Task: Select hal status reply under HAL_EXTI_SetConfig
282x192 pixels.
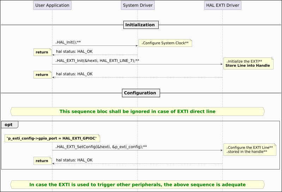Action: (74, 160)
